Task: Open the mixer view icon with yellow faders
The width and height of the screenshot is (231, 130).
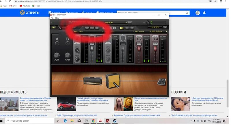Action: pos(122,28)
